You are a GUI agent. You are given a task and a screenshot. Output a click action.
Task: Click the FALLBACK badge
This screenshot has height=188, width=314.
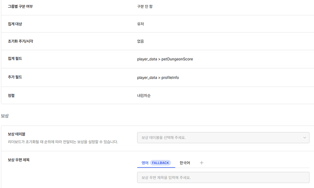click(x=160, y=163)
